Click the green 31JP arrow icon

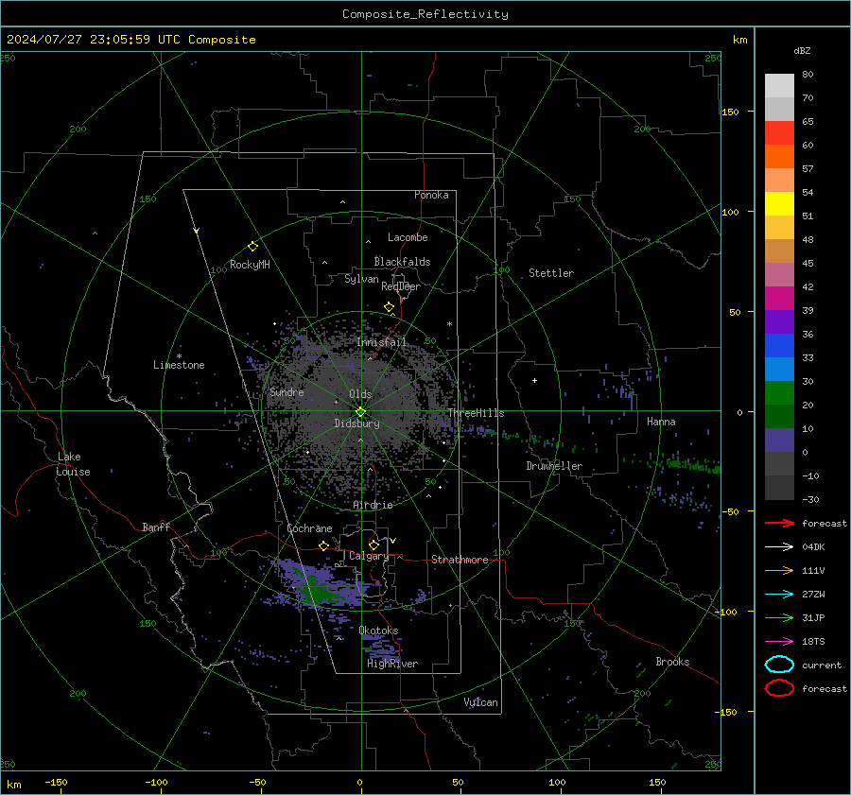[x=779, y=617]
